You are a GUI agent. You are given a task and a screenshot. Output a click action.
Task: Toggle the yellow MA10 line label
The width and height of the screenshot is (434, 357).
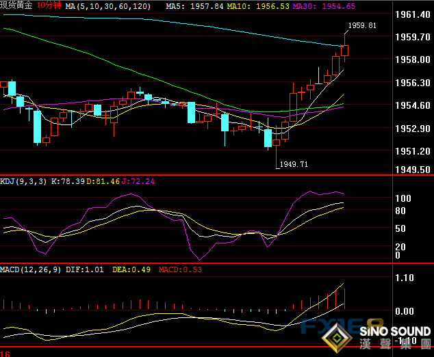pos(254,5)
